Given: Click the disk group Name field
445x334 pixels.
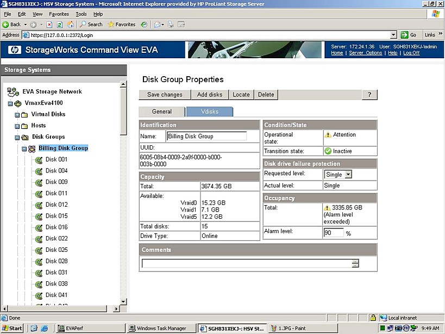Looking at the screenshot, I should pos(206,137).
